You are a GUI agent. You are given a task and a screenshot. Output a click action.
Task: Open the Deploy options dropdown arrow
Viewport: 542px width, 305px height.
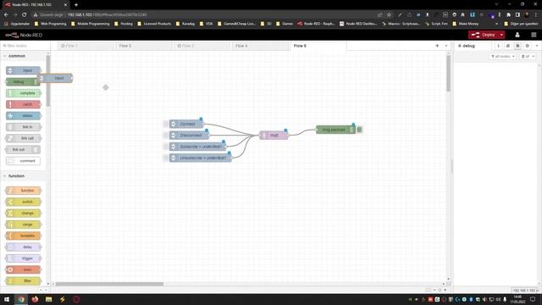pos(501,35)
